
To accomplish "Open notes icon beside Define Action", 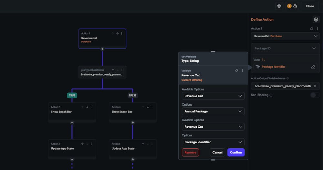I will tap(316, 20).
